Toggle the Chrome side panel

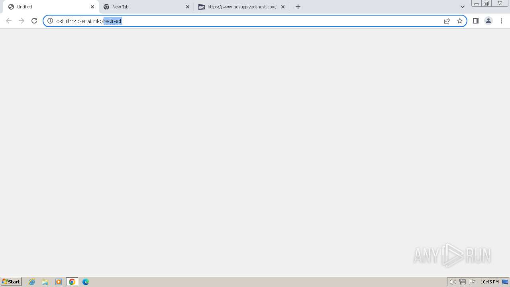[476, 21]
